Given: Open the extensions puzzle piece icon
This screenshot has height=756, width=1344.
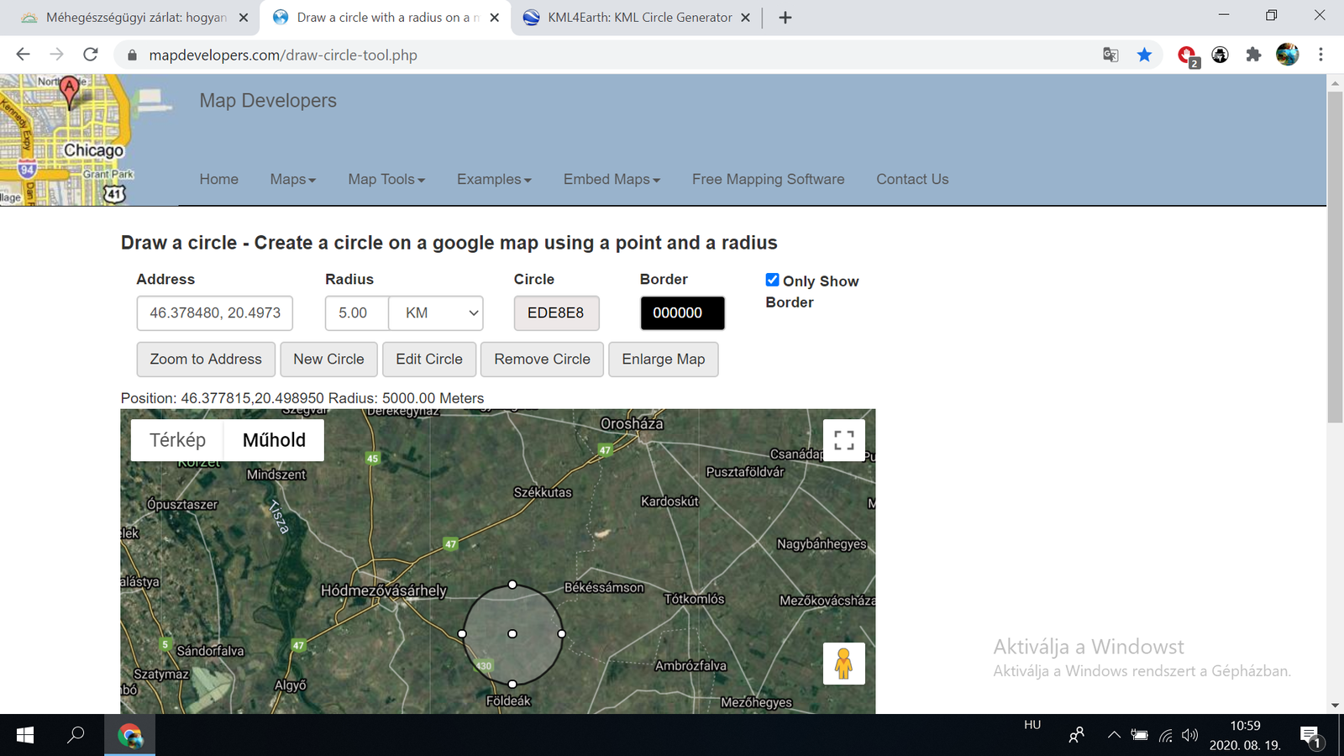Looking at the screenshot, I should [x=1253, y=55].
